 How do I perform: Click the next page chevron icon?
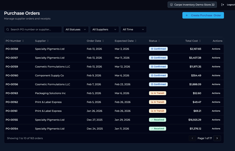tap(217, 138)
